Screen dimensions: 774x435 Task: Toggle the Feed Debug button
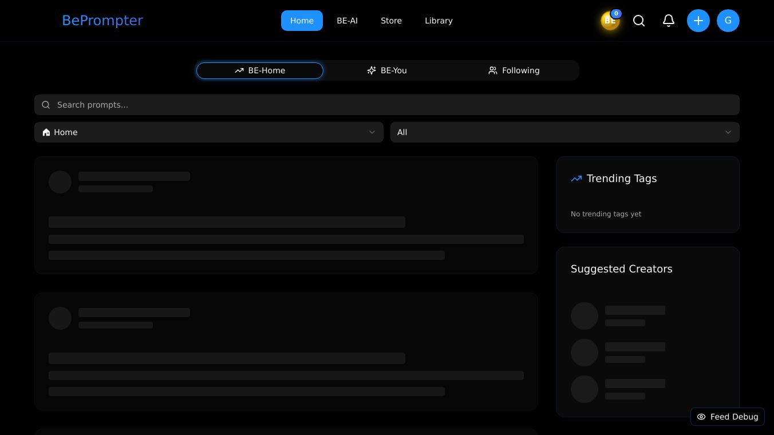[x=728, y=417]
